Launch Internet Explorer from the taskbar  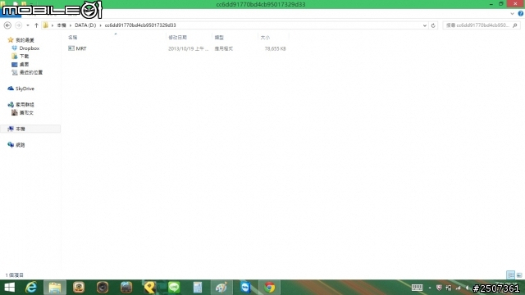31,288
